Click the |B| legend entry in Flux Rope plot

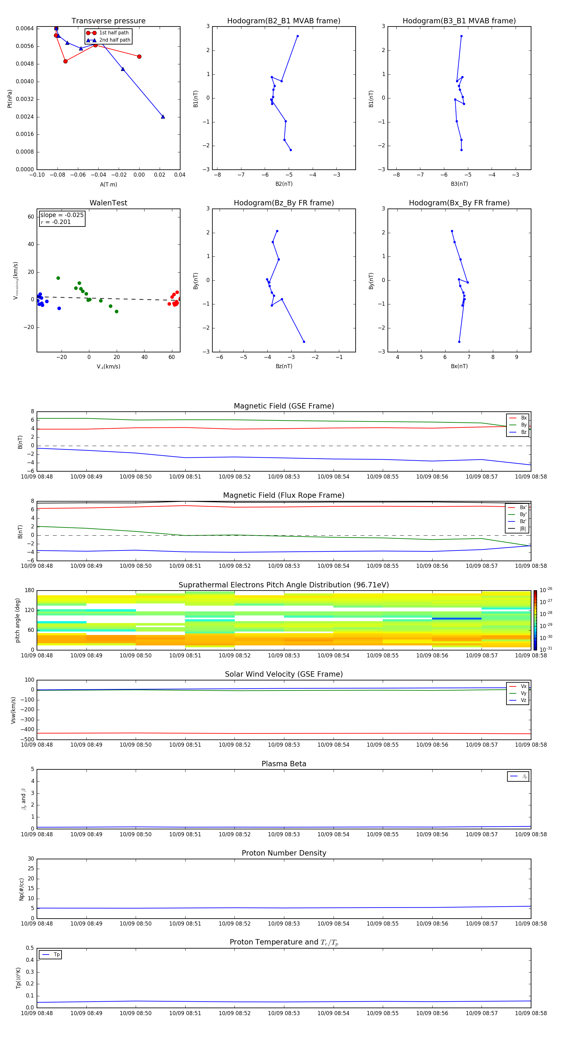517,529
